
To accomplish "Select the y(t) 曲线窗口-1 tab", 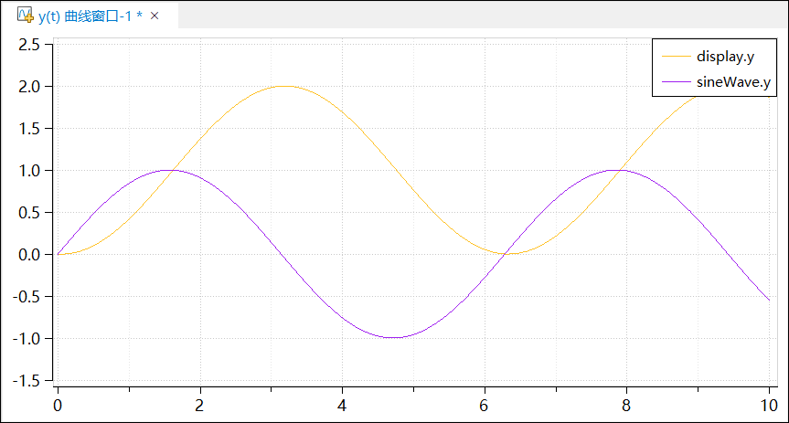I will pyautogui.click(x=90, y=16).
